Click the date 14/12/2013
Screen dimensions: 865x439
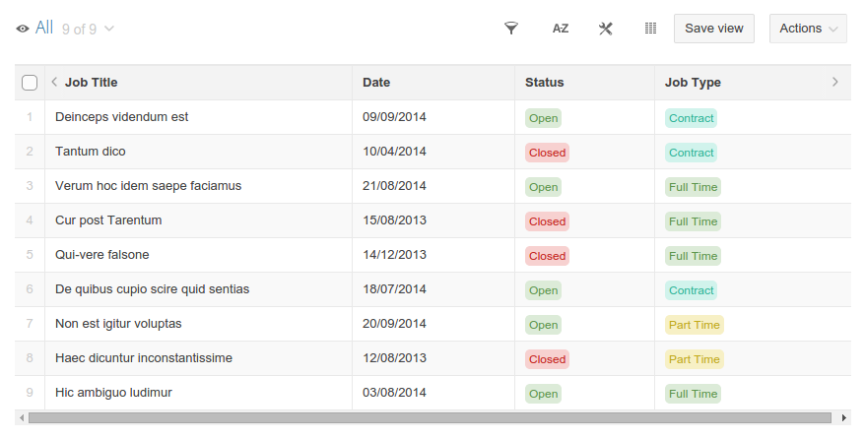(394, 255)
